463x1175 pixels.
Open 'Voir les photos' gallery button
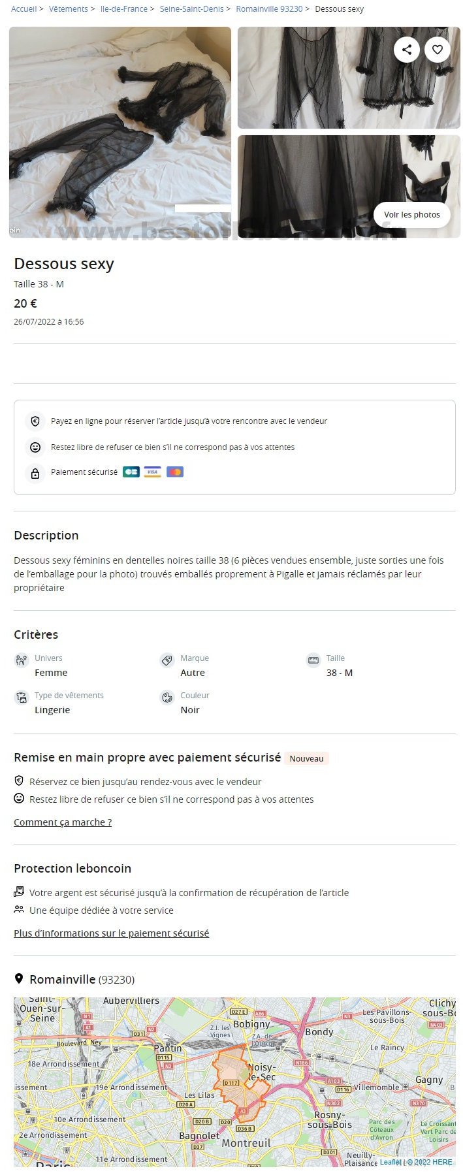412,215
